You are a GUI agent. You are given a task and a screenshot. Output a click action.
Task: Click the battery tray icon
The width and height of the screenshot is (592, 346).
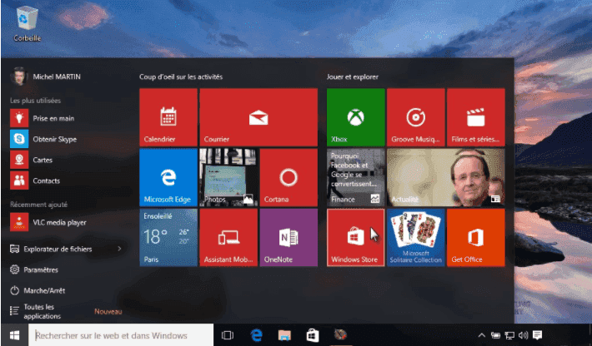[x=495, y=335]
